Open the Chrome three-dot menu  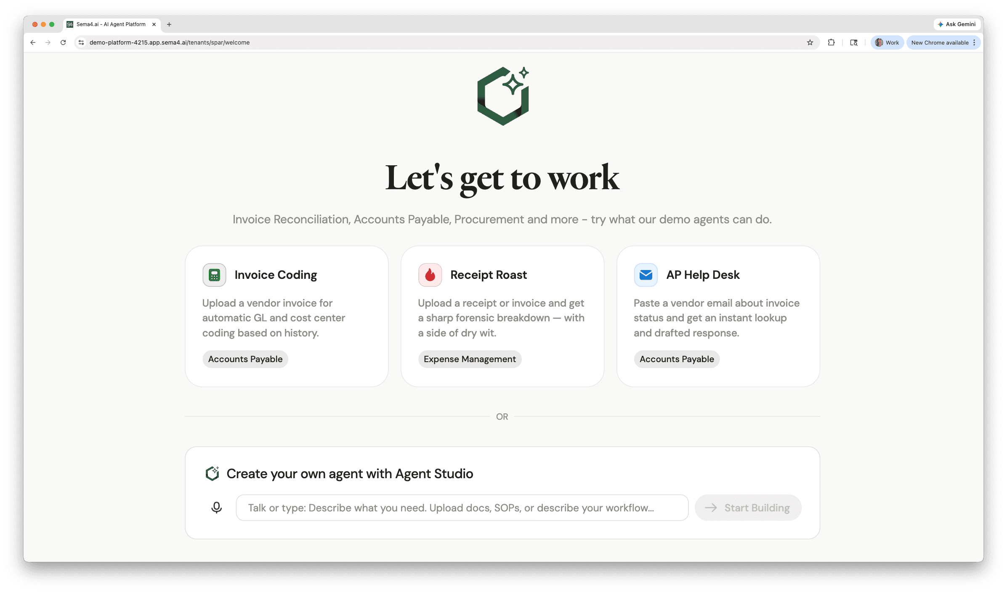[974, 42]
